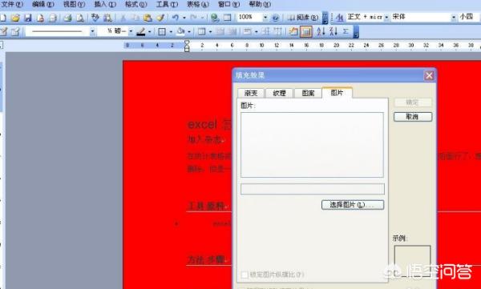Close the 填充效果 dialog with X
This screenshot has height=289, width=481.
click(x=429, y=75)
